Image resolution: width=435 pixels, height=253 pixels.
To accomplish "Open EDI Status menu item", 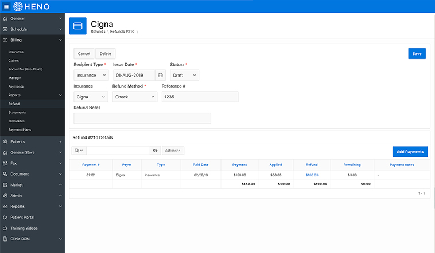I will 17,121.
